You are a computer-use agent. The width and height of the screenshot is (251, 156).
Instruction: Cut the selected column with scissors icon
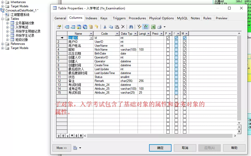[x=105, y=27]
